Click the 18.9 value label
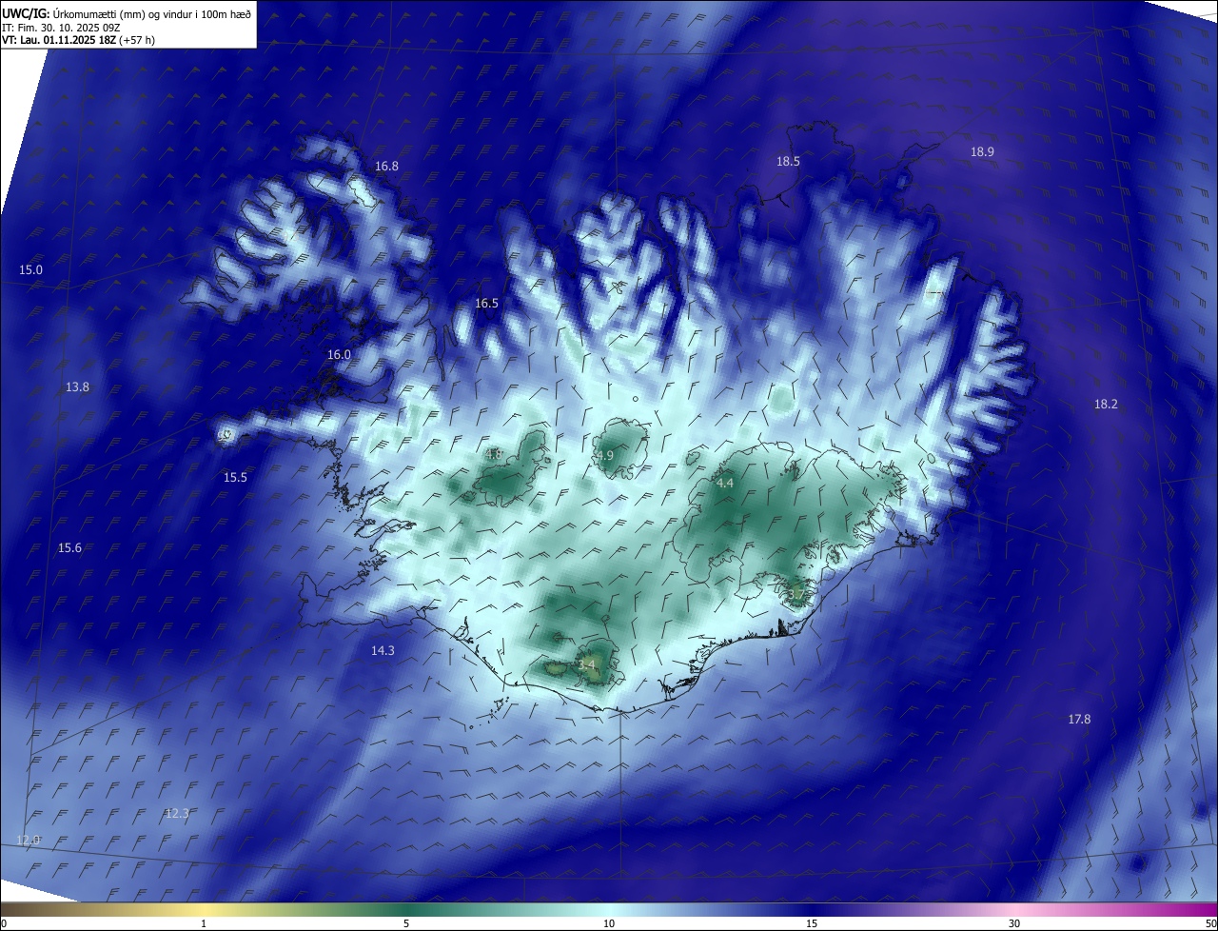This screenshot has height=931, width=1218. (x=982, y=151)
